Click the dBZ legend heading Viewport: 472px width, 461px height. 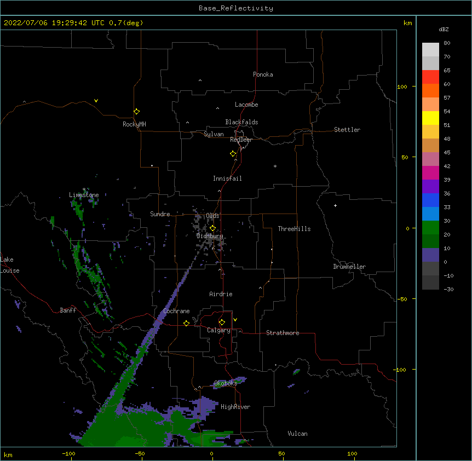click(444, 29)
